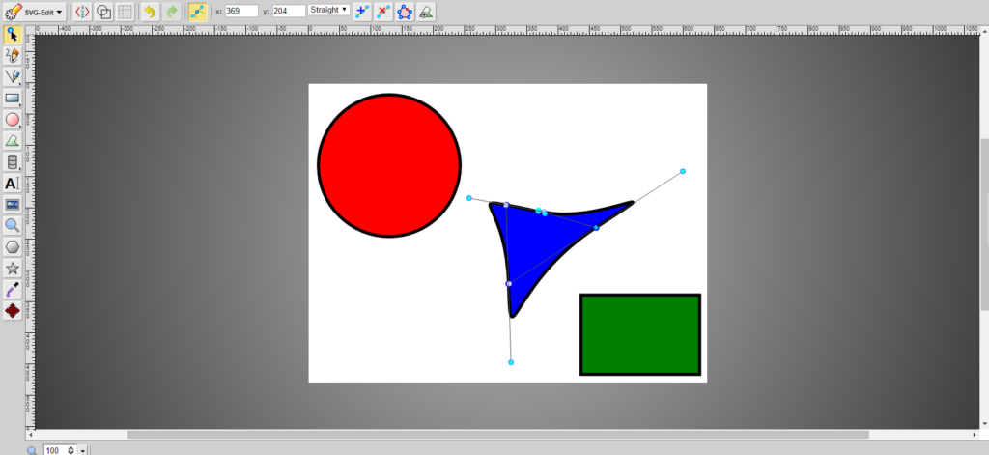Select the Eyedropper tool
The height and width of the screenshot is (455, 989).
click(x=13, y=290)
